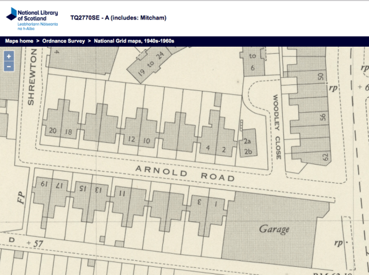Click the Woodley Close street label
The image size is (369, 275).
click(276, 127)
